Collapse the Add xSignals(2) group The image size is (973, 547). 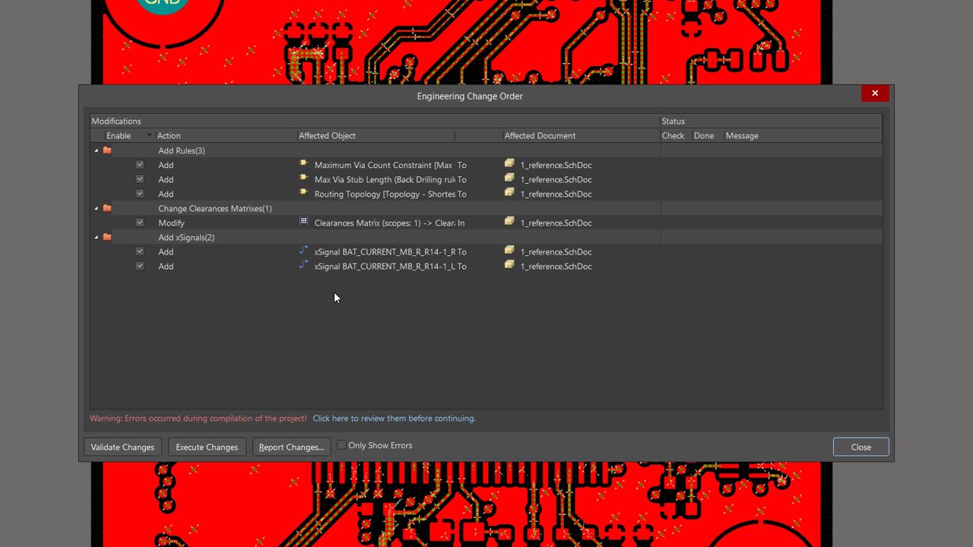pyautogui.click(x=97, y=238)
